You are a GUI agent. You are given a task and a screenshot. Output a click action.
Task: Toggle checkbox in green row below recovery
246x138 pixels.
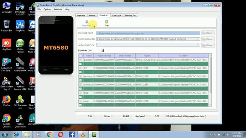(80, 80)
